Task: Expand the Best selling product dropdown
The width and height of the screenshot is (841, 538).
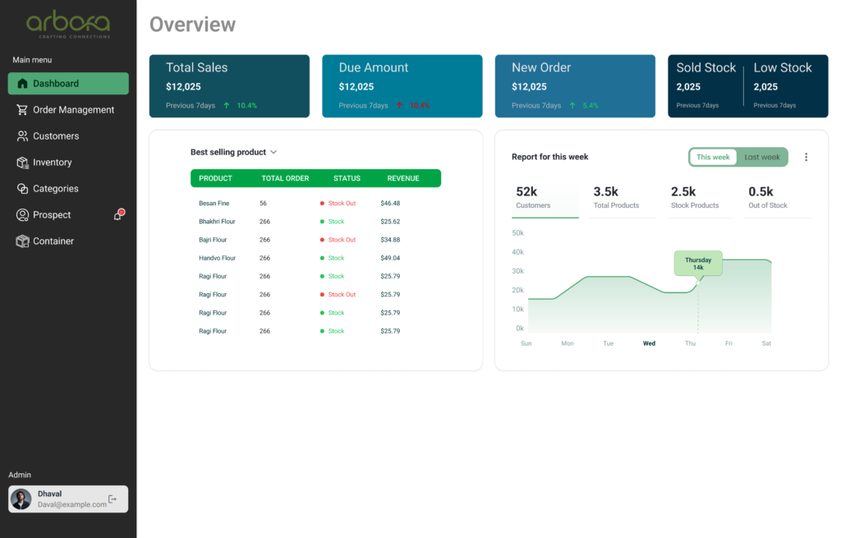Action: [273, 152]
